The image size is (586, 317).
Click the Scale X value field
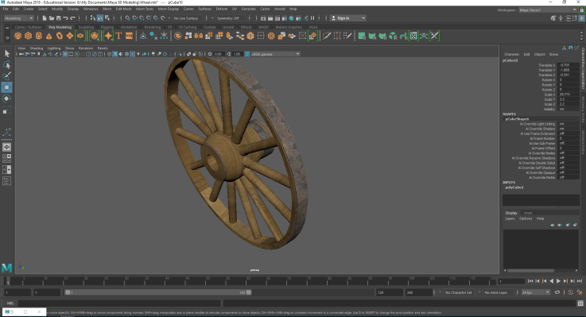coord(569,95)
